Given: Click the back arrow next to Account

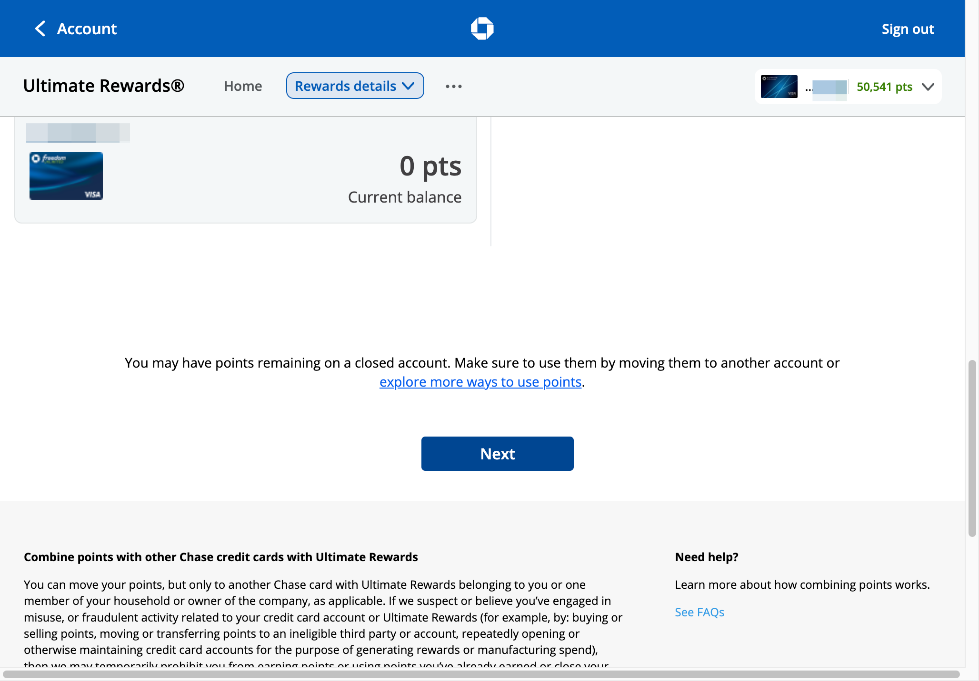Looking at the screenshot, I should (x=40, y=29).
